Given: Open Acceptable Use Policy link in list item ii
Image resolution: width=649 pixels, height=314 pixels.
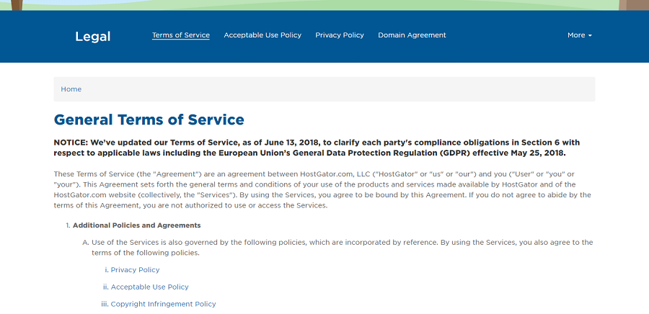Looking at the screenshot, I should pos(149,287).
